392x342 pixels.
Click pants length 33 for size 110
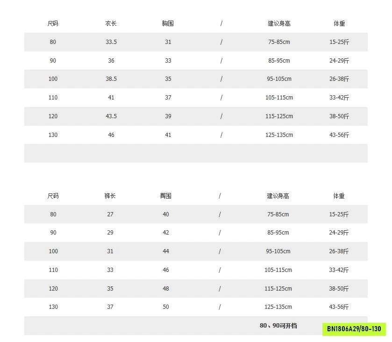click(x=110, y=270)
